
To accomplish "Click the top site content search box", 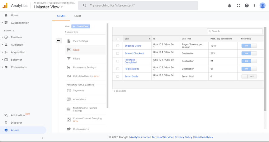I will (138, 6).
